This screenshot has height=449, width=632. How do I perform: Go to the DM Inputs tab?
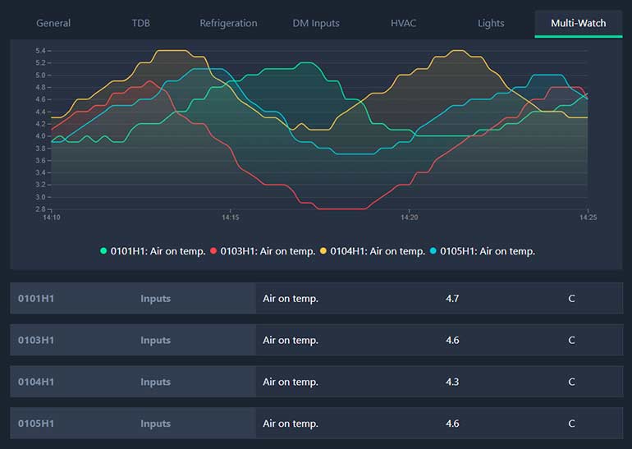point(316,23)
